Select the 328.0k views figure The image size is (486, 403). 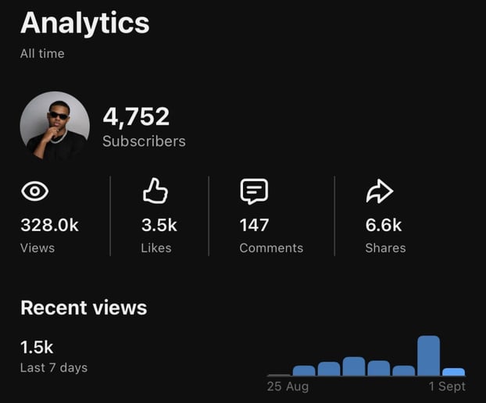[49, 225]
